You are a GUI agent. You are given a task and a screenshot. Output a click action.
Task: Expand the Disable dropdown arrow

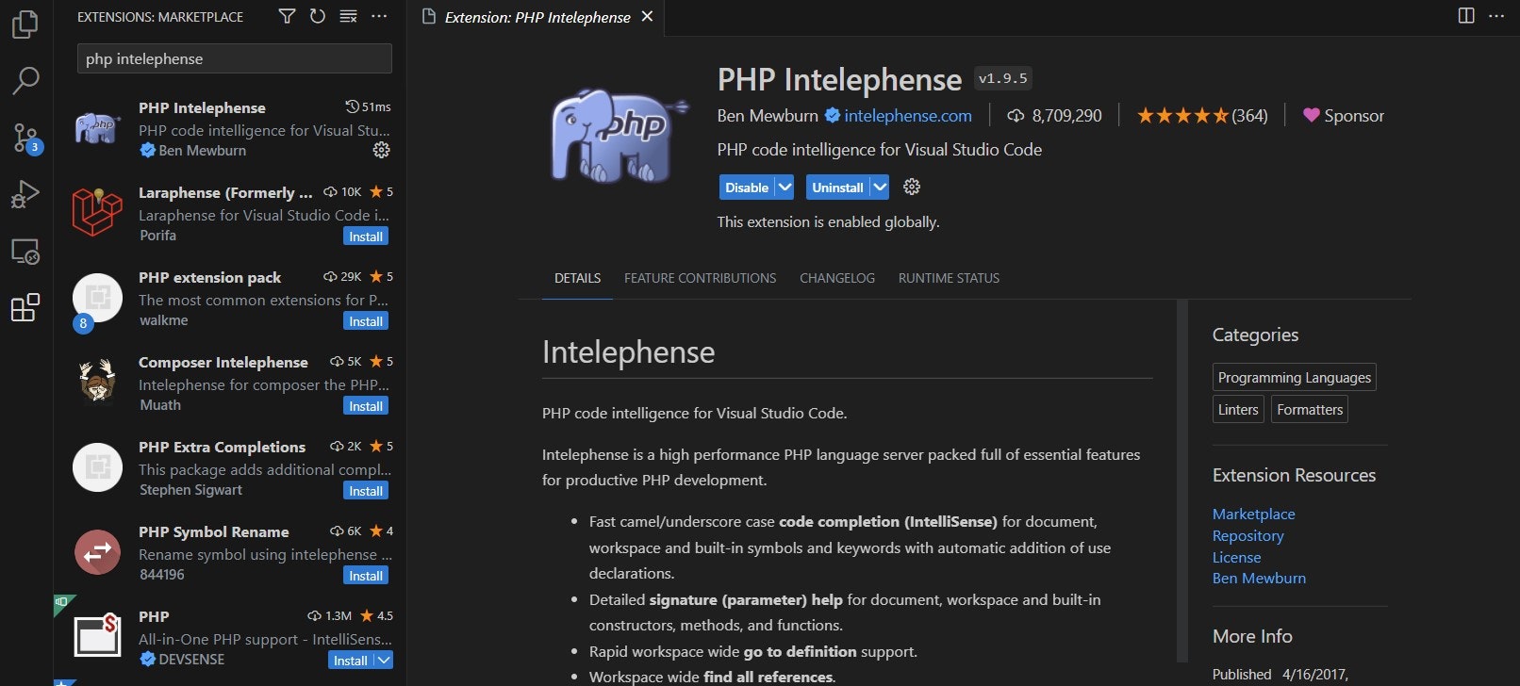coord(785,188)
